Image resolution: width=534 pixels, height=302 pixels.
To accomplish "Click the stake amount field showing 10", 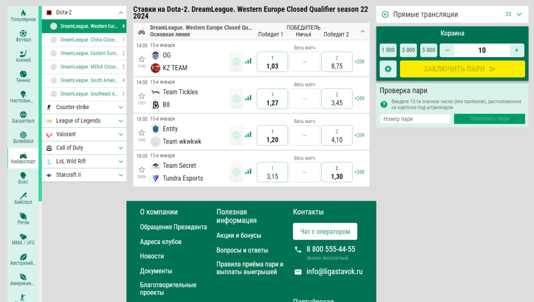I will pyautogui.click(x=482, y=51).
